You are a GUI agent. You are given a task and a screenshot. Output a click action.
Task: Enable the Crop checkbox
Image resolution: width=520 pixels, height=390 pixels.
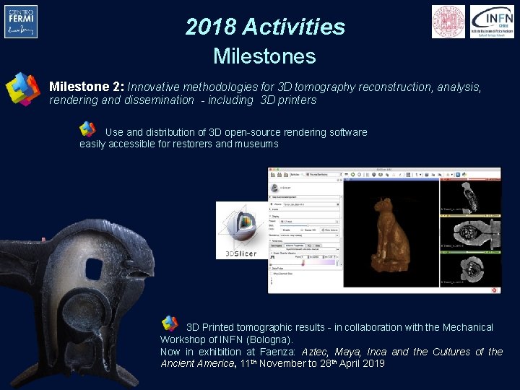pyautogui.click(x=282, y=230)
